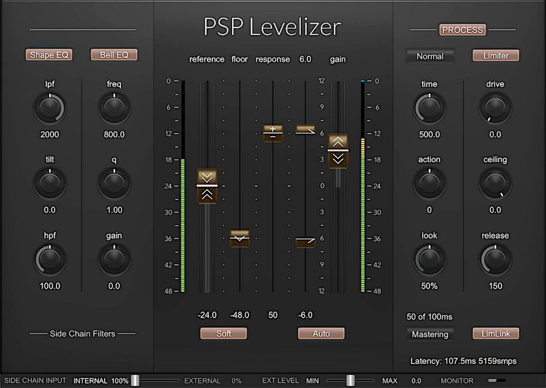Click the response value 50
Screen dimensions: 546x388
(x=272, y=315)
